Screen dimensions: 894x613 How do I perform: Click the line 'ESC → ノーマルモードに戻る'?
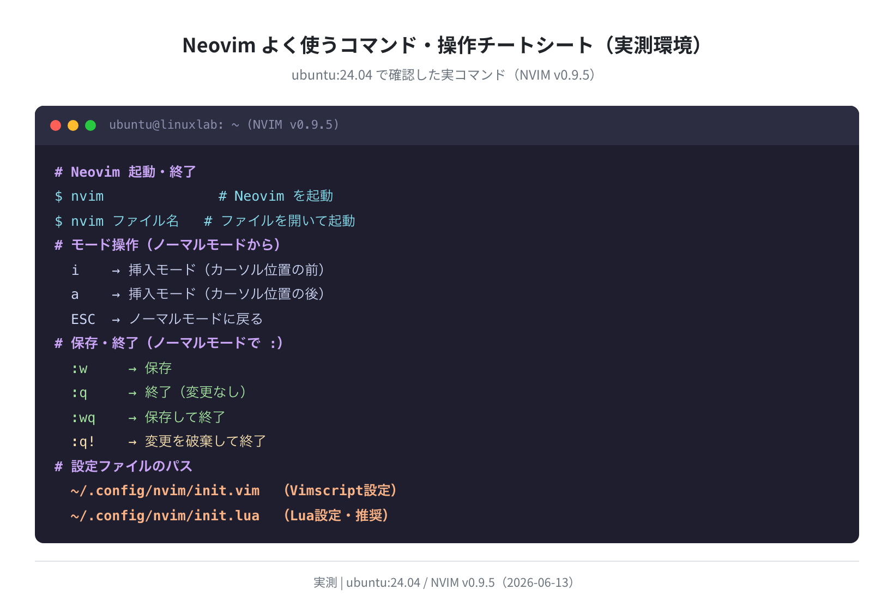167,319
